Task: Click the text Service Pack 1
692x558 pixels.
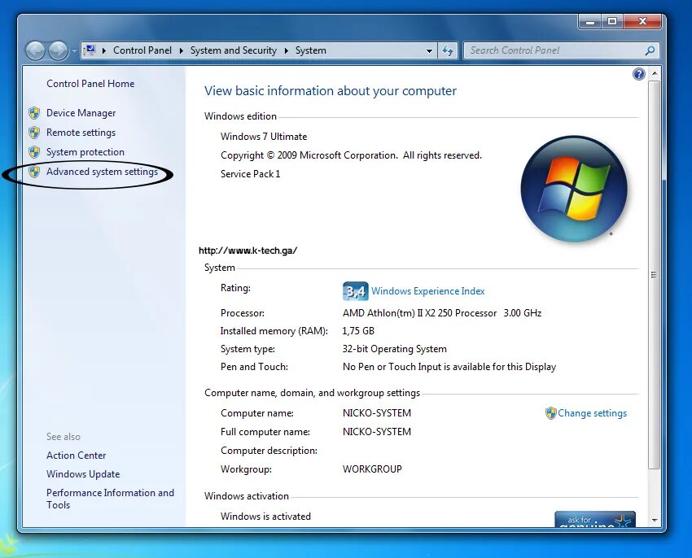Action: click(250, 174)
